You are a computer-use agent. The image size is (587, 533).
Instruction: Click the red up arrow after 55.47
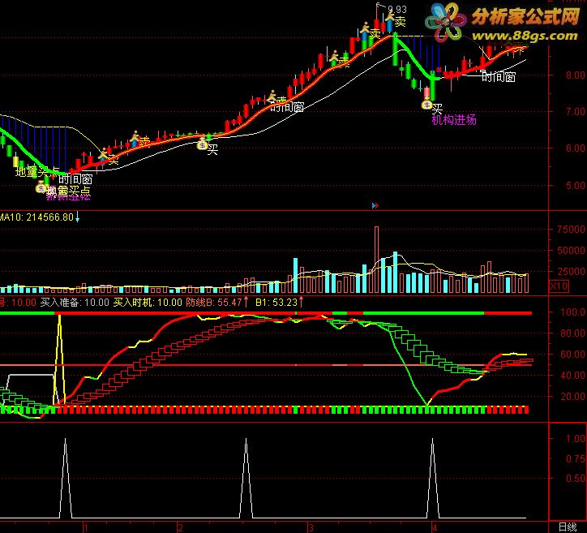tap(246, 302)
